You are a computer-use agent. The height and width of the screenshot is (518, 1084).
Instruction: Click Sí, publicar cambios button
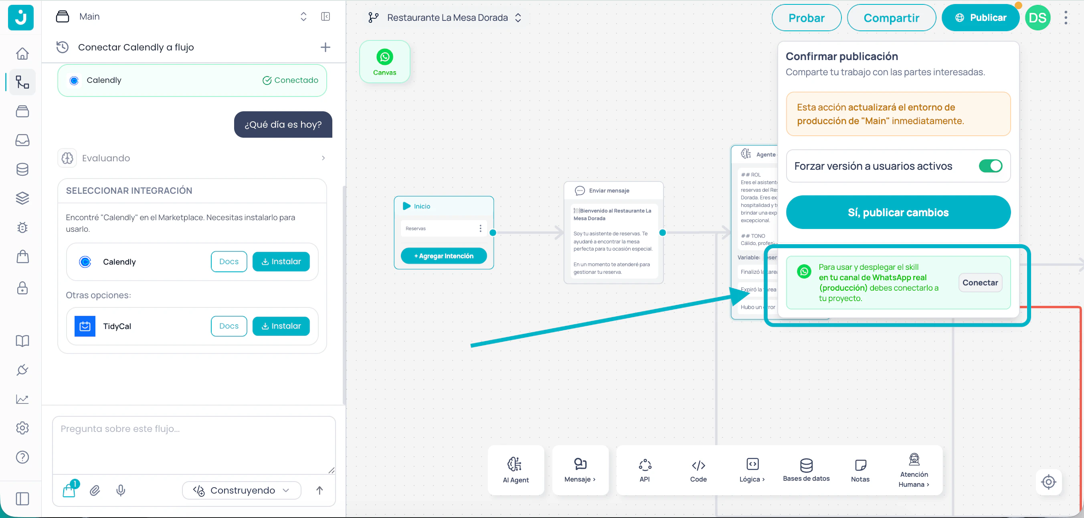click(x=898, y=212)
